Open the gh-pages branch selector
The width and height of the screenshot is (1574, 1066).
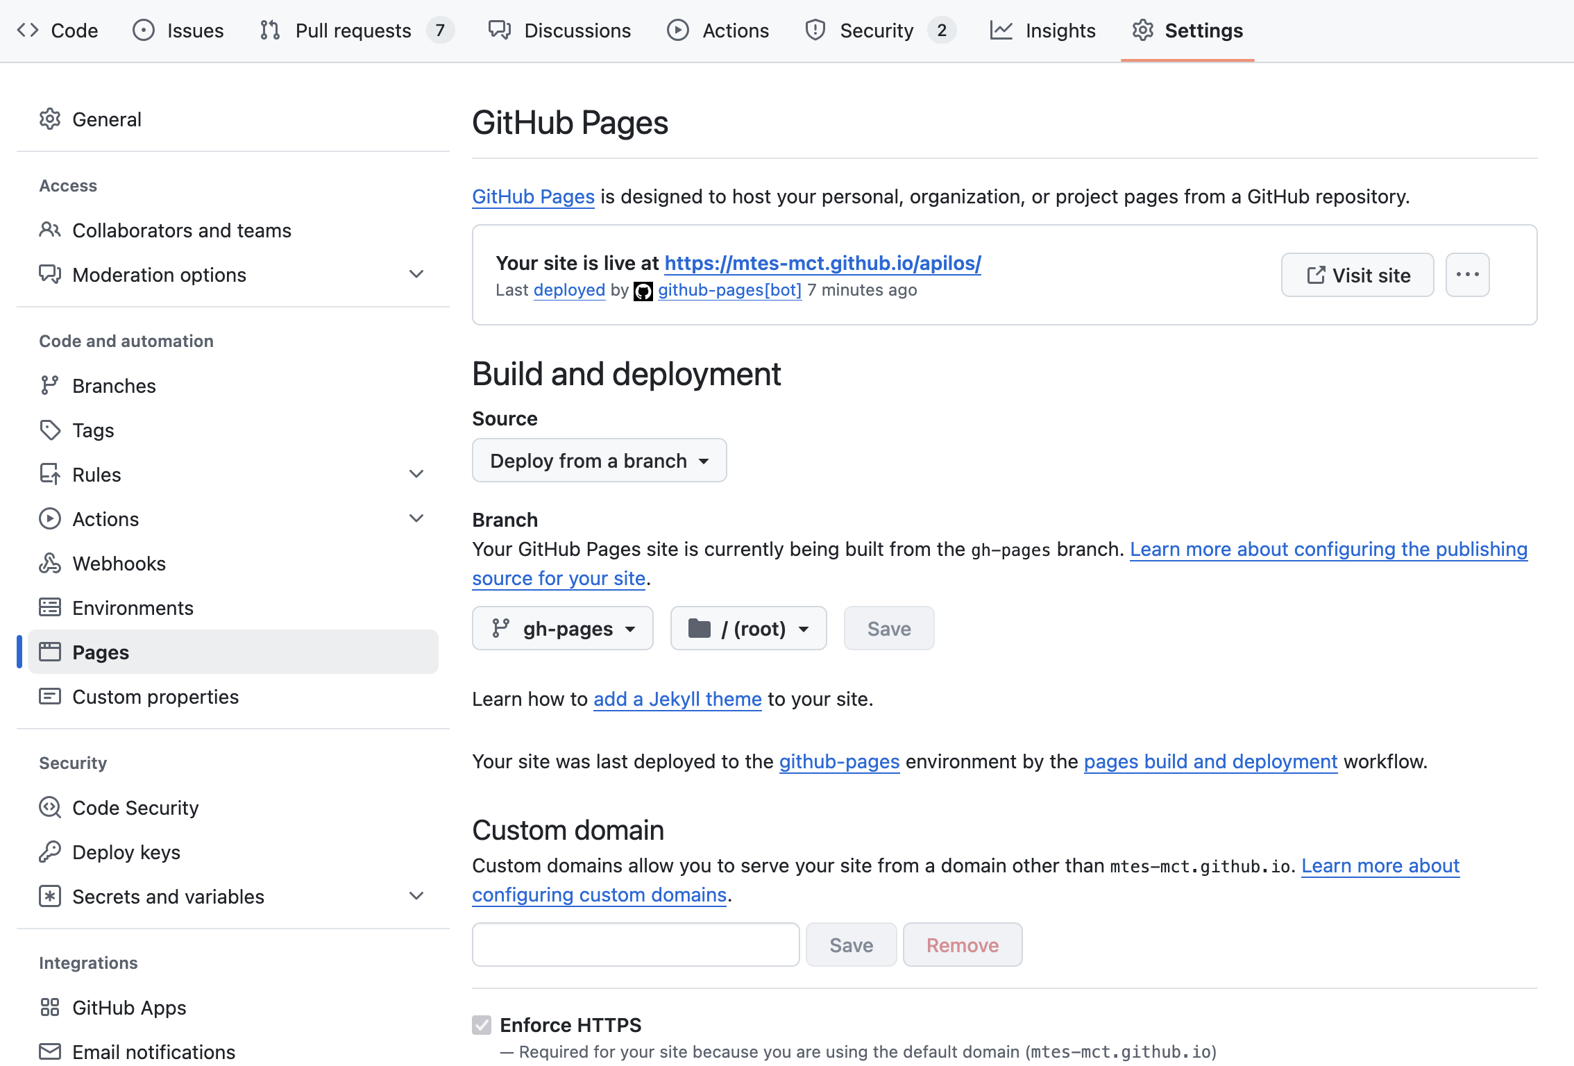pyautogui.click(x=563, y=629)
